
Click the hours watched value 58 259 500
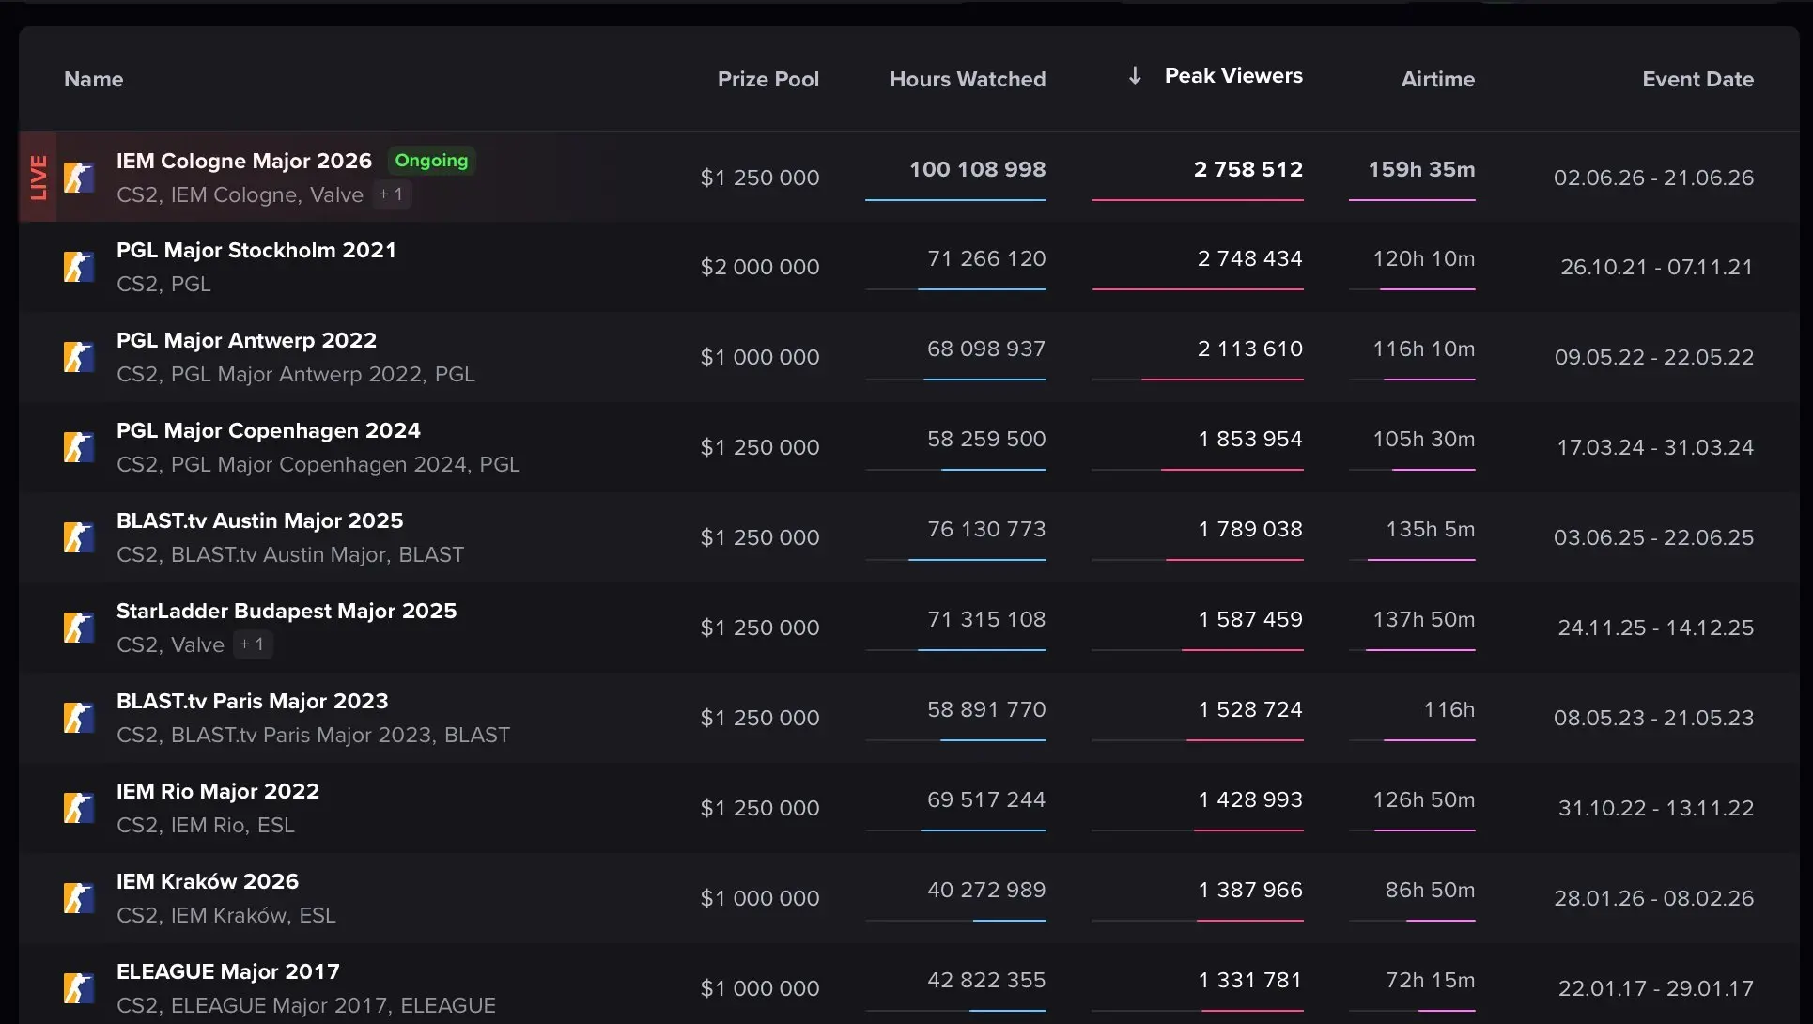tap(986, 439)
